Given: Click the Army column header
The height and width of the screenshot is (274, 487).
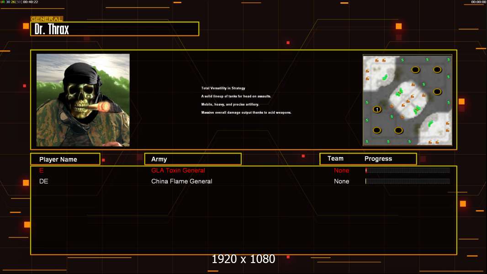Looking at the screenshot, I should (193, 159).
